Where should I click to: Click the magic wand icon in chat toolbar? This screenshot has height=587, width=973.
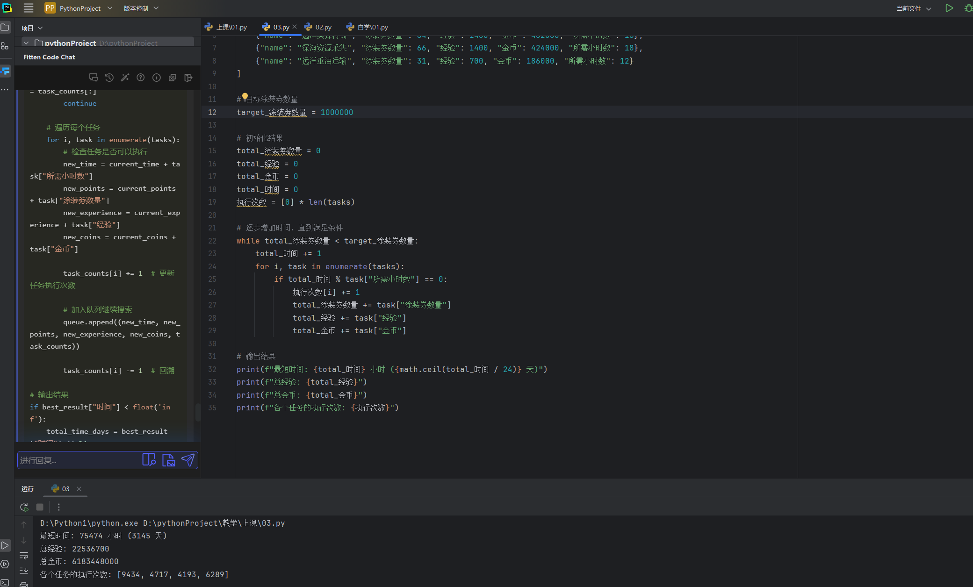125,78
